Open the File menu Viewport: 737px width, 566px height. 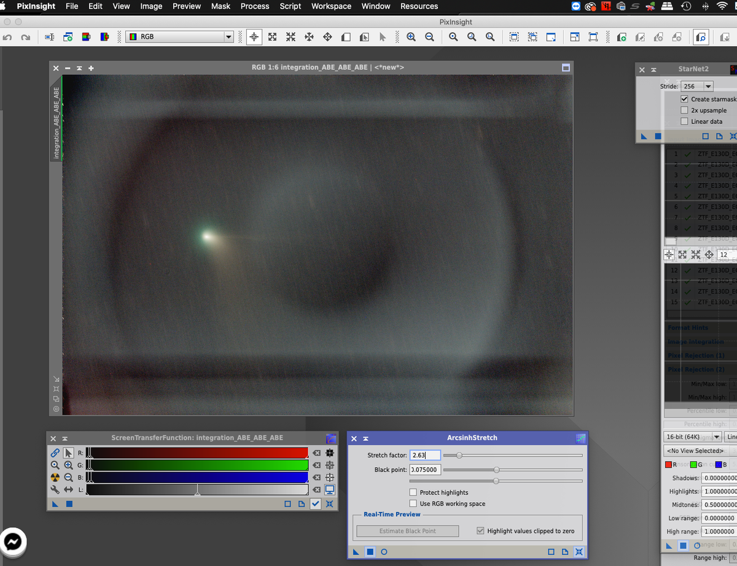(x=72, y=6)
